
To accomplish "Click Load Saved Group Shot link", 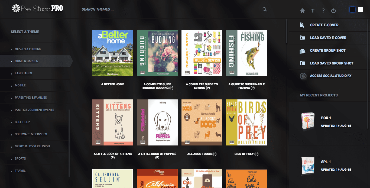I will tap(332, 63).
